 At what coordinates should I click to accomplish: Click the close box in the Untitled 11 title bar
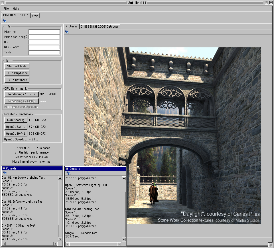pyautogui.click(x=3, y=3)
